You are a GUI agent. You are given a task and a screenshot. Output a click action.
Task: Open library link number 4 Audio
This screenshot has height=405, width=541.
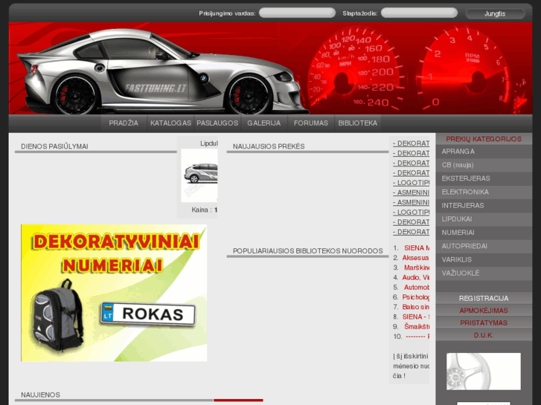pyautogui.click(x=416, y=277)
